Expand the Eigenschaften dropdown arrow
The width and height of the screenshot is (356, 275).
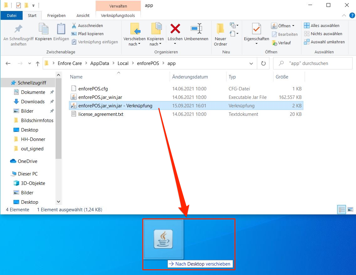pyautogui.click(x=257, y=44)
